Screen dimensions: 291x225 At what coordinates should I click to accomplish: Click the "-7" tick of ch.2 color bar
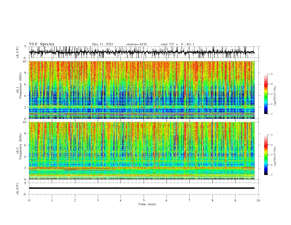click(x=271, y=175)
